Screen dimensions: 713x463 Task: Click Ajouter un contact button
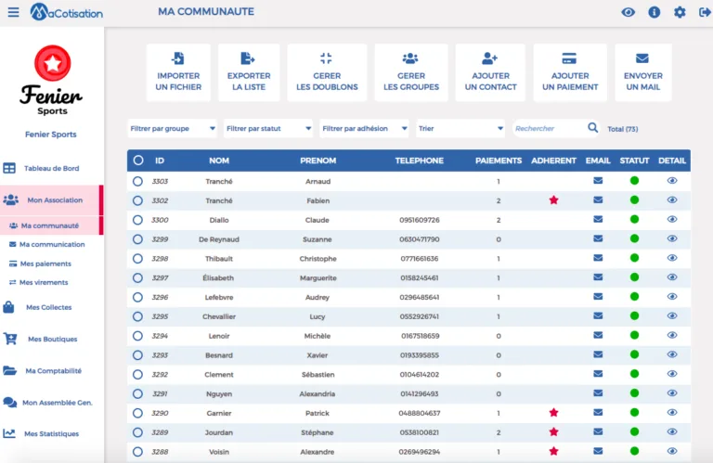(x=490, y=72)
